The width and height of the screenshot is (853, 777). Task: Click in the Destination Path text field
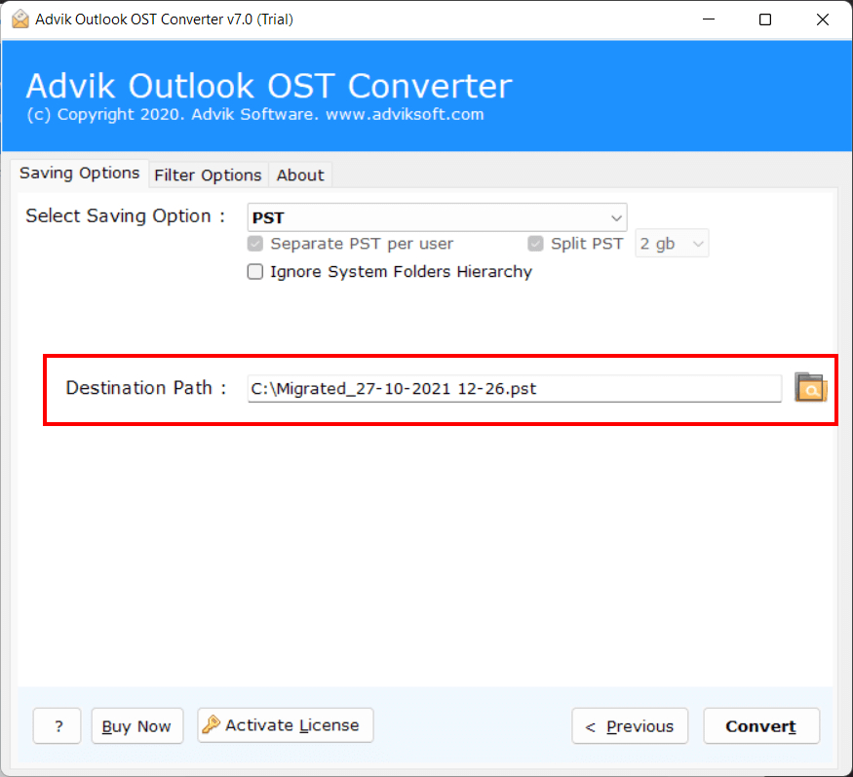[514, 388]
